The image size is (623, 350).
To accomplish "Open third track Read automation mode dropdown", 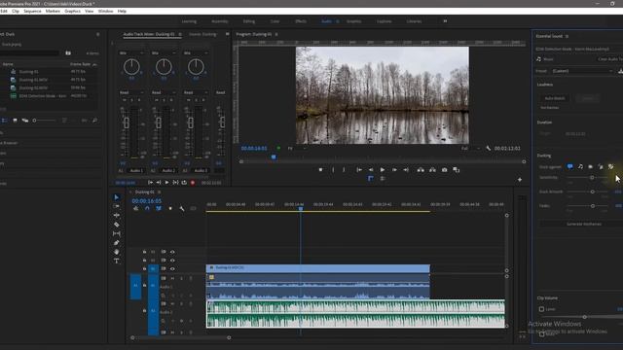I will (x=196, y=92).
